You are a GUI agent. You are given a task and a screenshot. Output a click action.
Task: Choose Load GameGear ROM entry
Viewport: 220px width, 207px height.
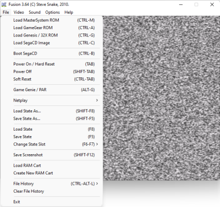point(52,28)
